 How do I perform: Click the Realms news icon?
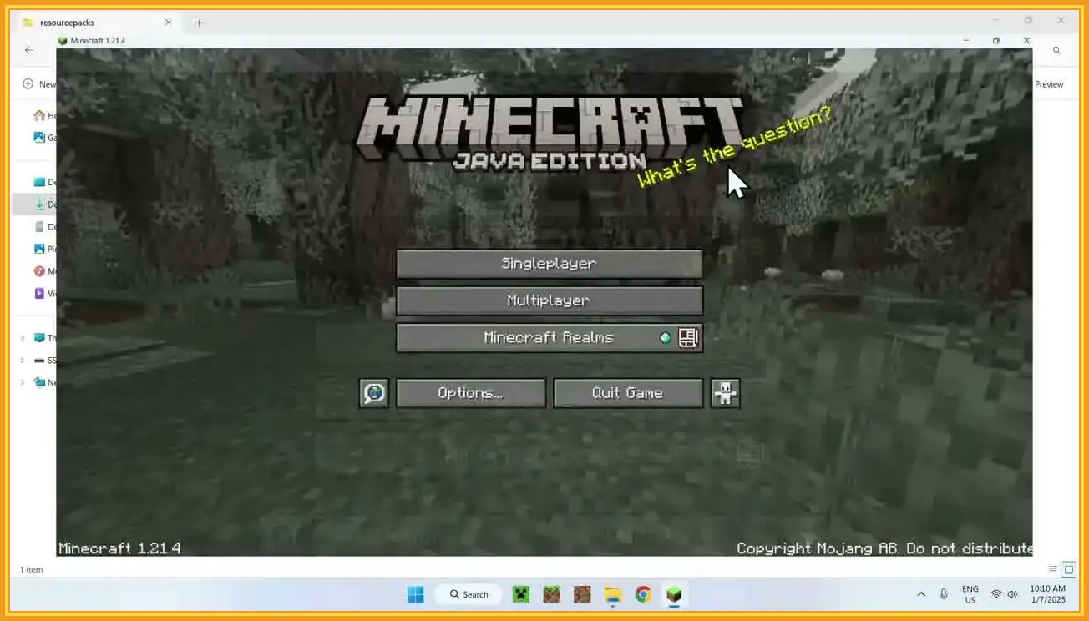tap(688, 338)
